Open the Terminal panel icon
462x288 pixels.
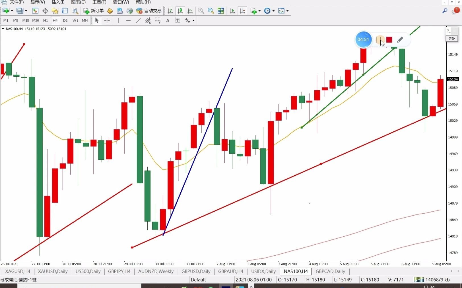[65, 11]
